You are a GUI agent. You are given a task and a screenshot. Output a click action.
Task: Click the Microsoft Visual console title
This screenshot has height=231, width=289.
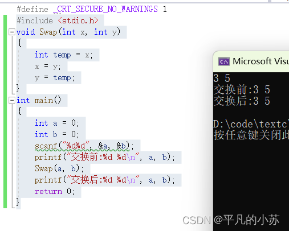click(260, 61)
